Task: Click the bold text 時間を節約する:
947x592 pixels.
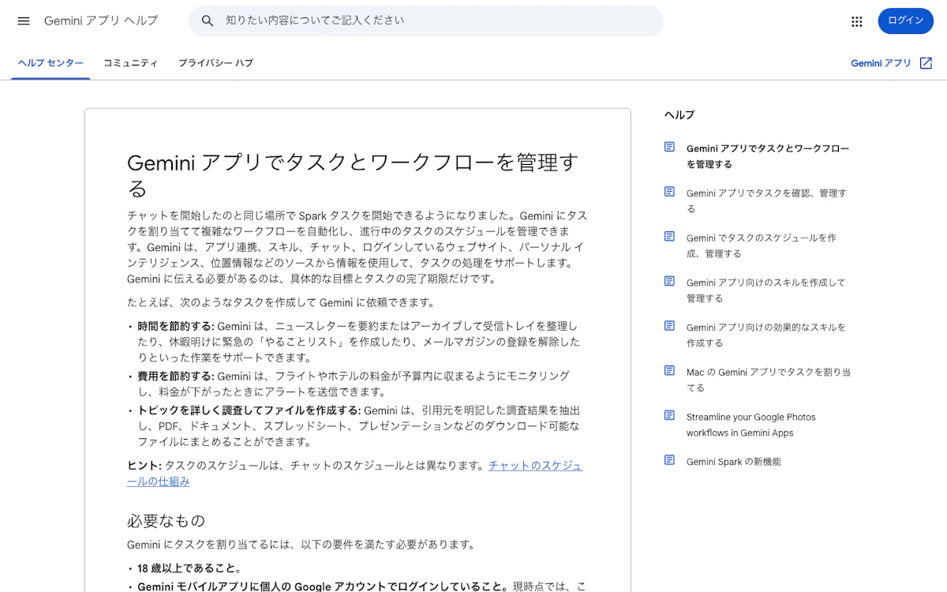Action: pos(176,327)
